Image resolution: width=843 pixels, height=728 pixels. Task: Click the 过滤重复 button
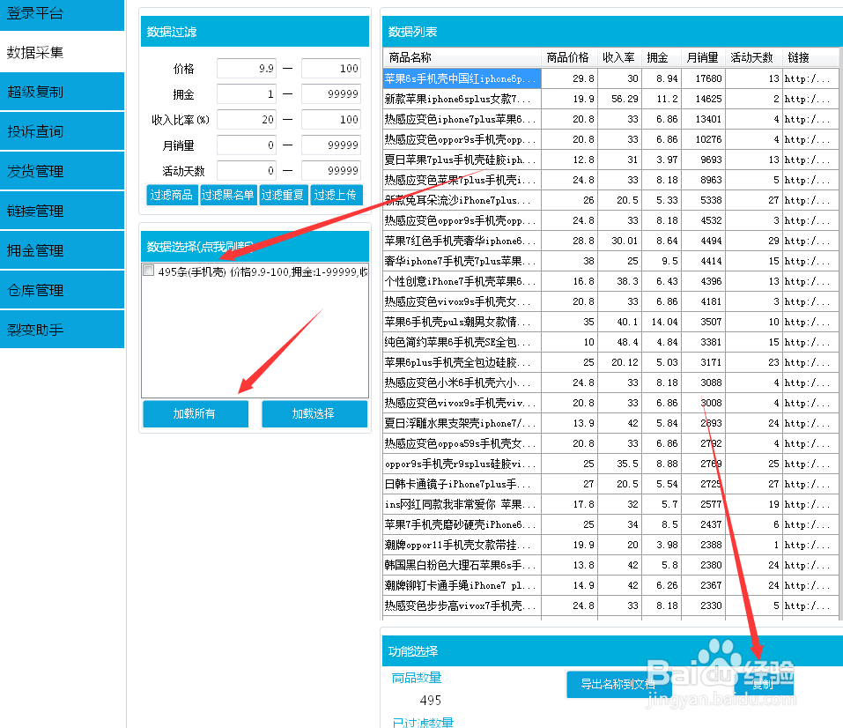(283, 195)
